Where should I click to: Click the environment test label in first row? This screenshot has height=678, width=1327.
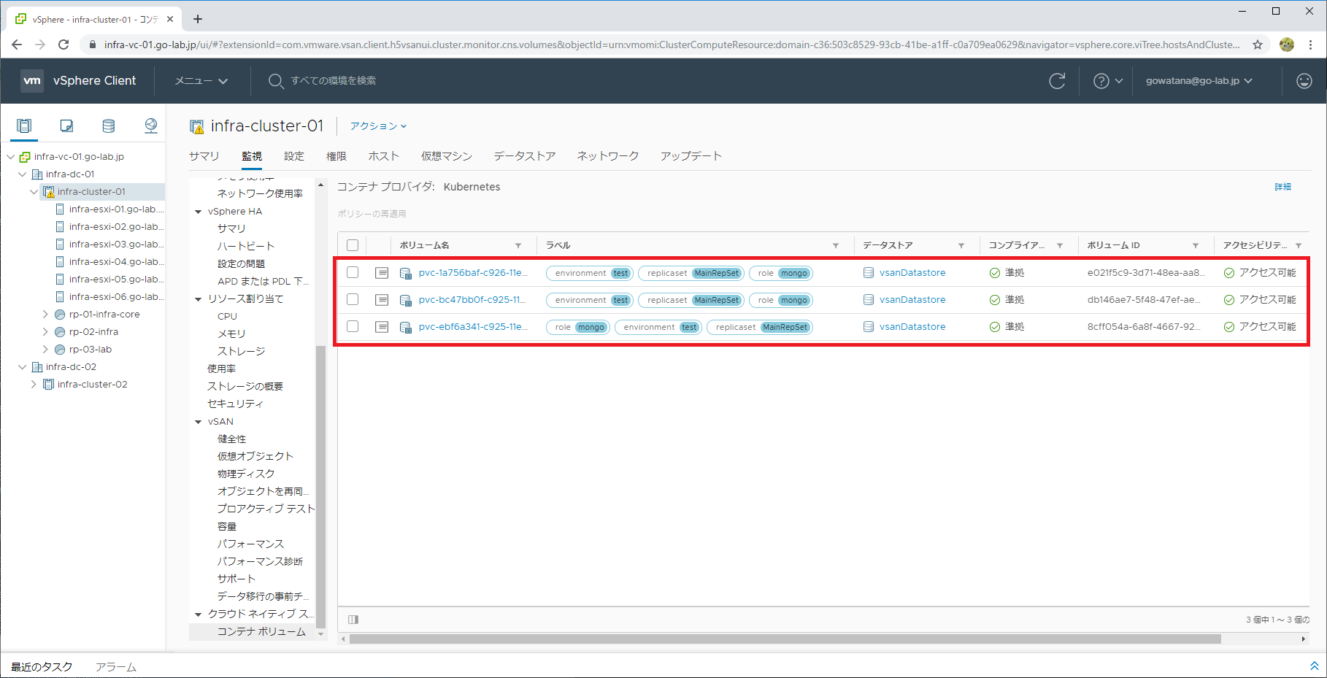pos(590,274)
